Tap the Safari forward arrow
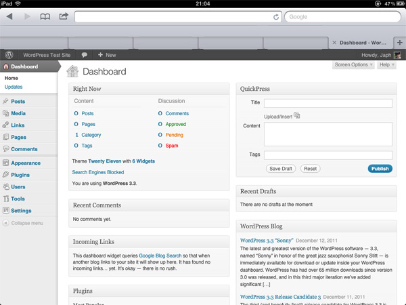 click(x=27, y=16)
